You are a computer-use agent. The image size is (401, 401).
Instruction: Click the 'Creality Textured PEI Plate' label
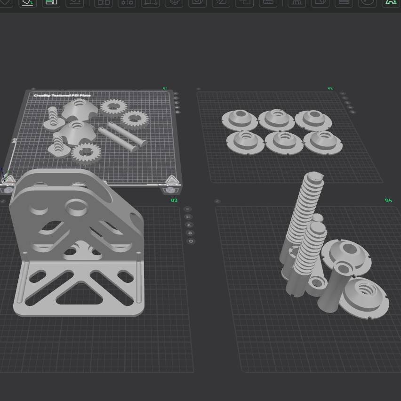tap(62, 96)
